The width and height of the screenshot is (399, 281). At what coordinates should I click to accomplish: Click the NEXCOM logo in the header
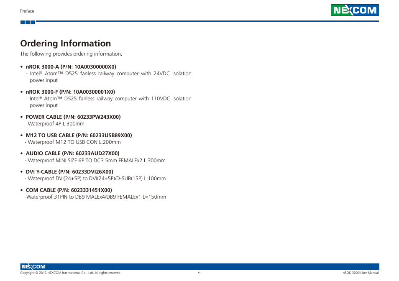coord(355,10)
